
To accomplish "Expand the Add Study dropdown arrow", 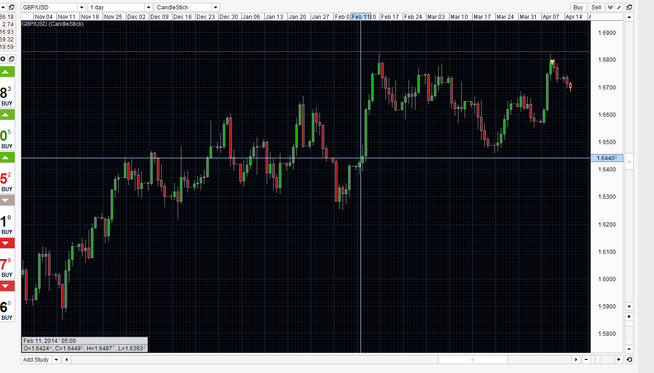I will (56, 360).
